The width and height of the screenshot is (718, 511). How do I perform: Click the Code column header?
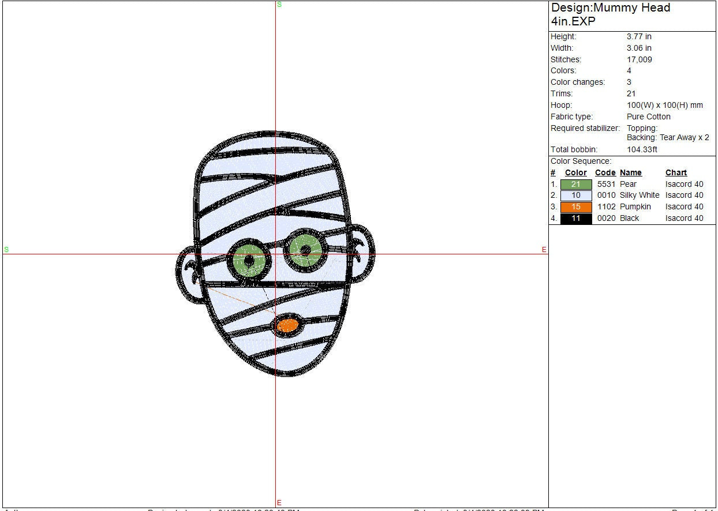click(x=605, y=172)
